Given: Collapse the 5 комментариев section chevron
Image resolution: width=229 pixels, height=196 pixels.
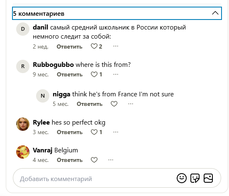Looking at the screenshot, I should coord(215,13).
